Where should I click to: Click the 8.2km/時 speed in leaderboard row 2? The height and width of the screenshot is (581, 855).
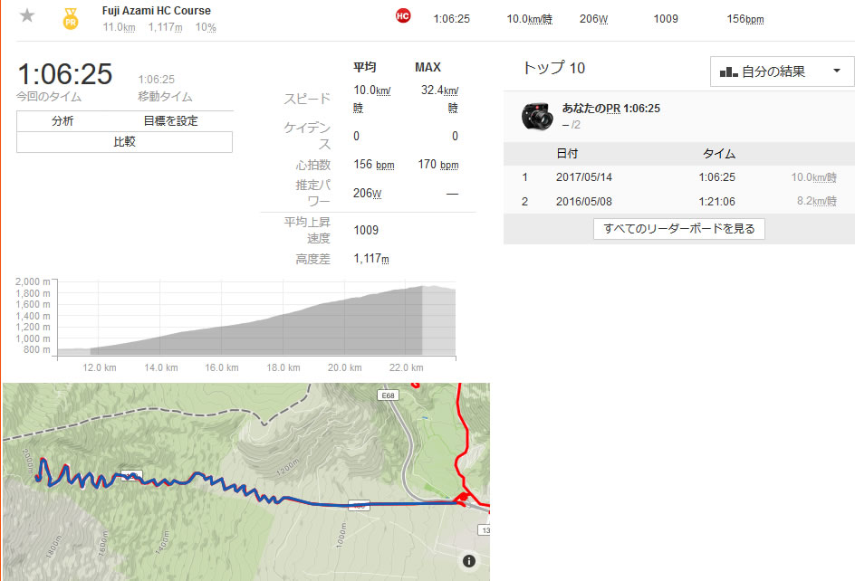(x=816, y=201)
